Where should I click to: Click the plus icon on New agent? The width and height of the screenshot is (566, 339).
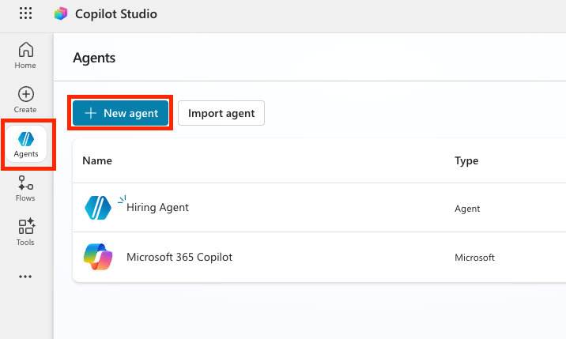click(91, 113)
